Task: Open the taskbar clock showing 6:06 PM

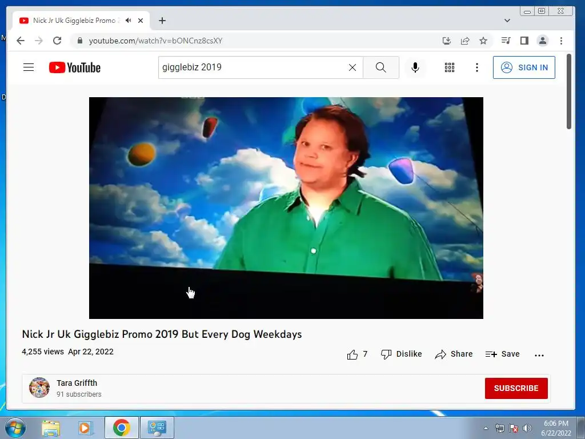Action: [556, 428]
